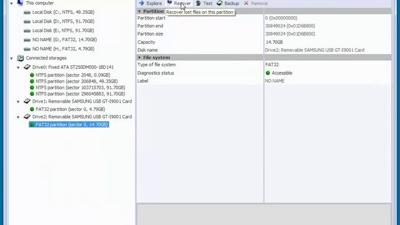Screen dimensions: 400x225
Task: Select Drive0: Fixed ATA ST250DM000-1BD141
Action: tap(73, 67)
